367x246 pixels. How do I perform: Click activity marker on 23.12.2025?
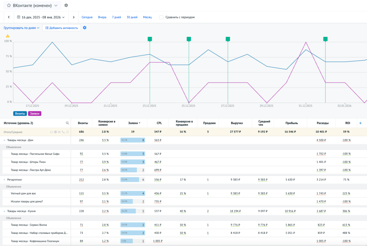pyautogui.click(x=150, y=39)
